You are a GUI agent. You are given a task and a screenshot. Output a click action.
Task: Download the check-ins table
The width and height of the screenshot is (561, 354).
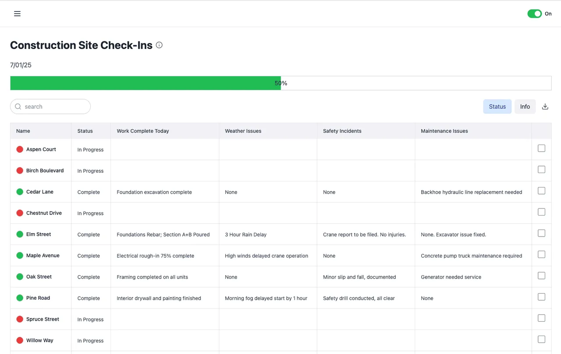545,106
